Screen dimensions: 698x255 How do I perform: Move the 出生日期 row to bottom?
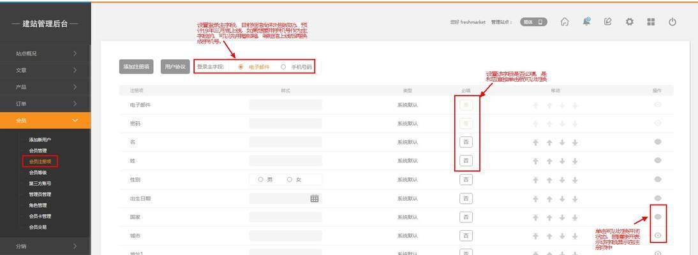(575, 199)
